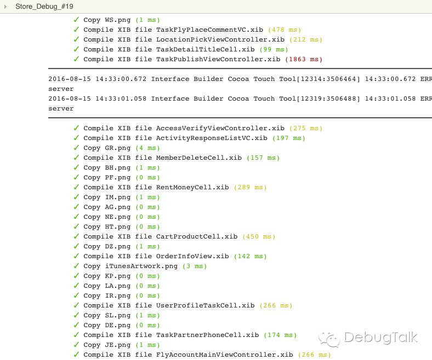Select the 'Copy DE.png' line
432x360 pixels.
coord(117,326)
